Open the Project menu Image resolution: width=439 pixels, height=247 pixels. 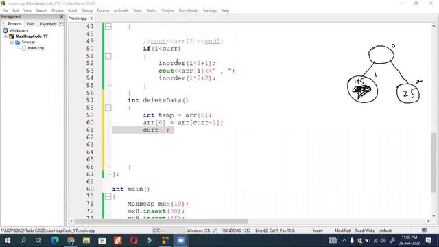[x=58, y=10]
